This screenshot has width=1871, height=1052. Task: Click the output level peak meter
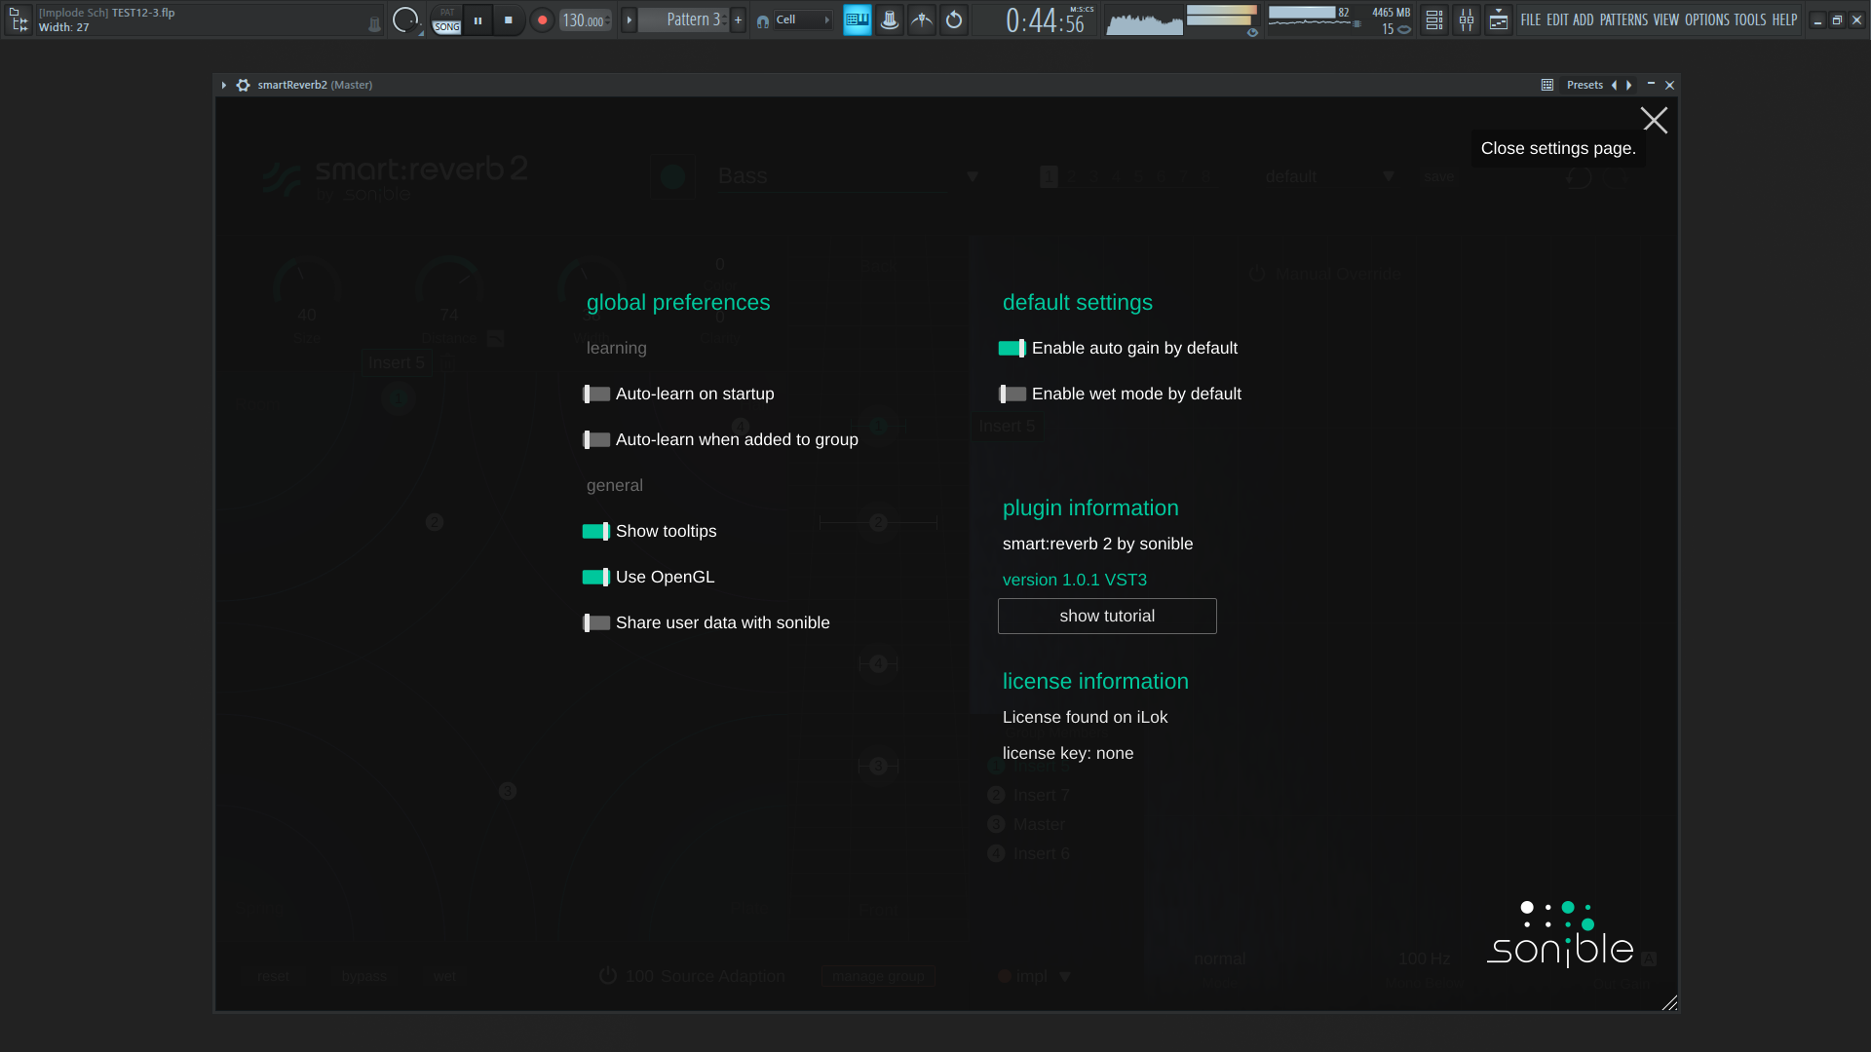[1222, 15]
